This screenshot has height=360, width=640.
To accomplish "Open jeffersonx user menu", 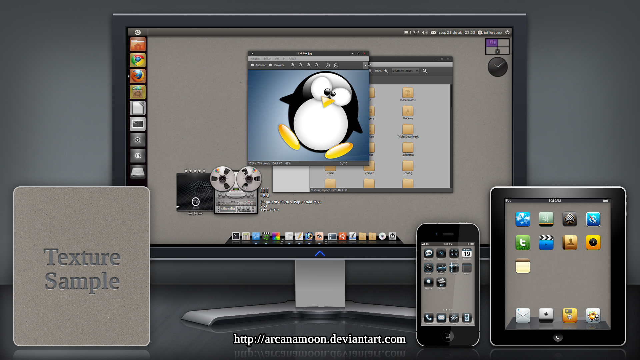I will click(490, 32).
